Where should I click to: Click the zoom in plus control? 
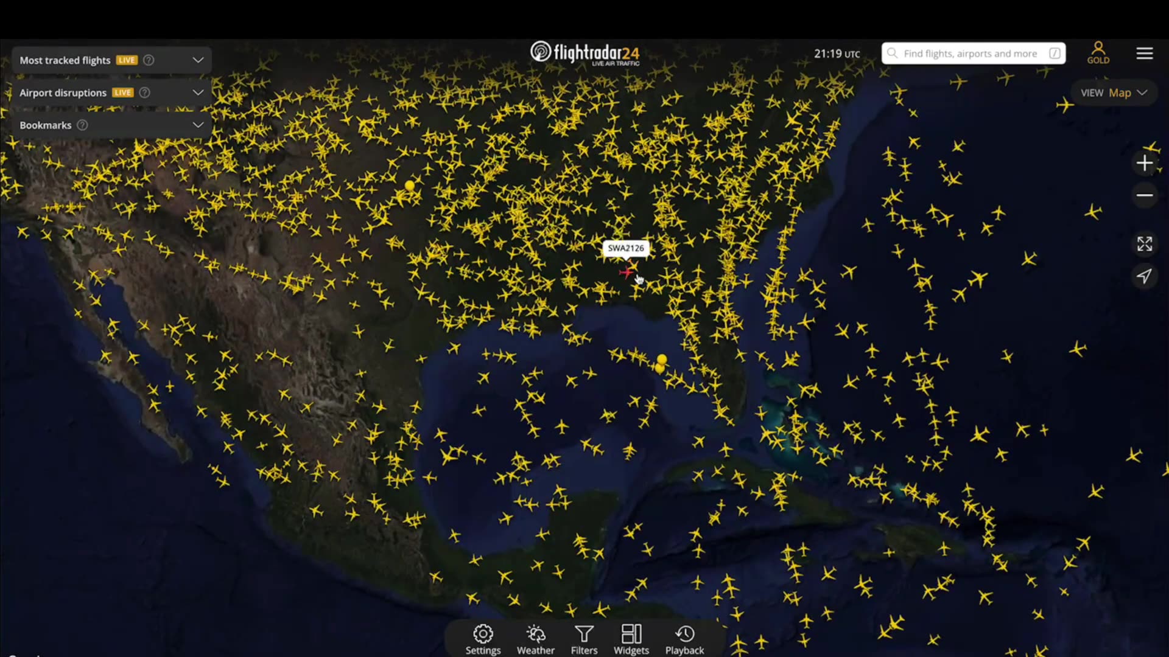coord(1145,163)
